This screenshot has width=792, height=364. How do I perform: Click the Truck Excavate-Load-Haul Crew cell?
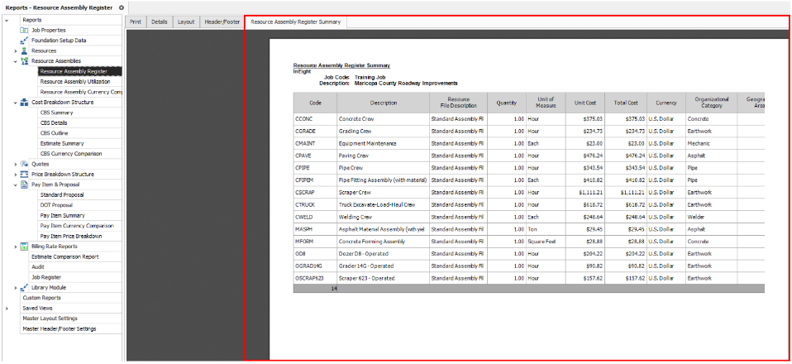(x=384, y=205)
